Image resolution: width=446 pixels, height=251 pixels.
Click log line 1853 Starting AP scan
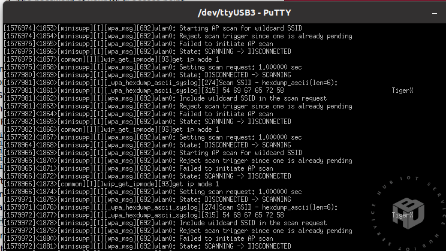[152, 28]
